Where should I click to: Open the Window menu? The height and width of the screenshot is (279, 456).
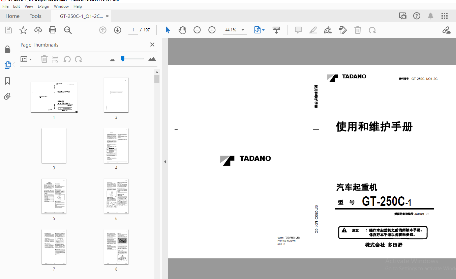61,6
